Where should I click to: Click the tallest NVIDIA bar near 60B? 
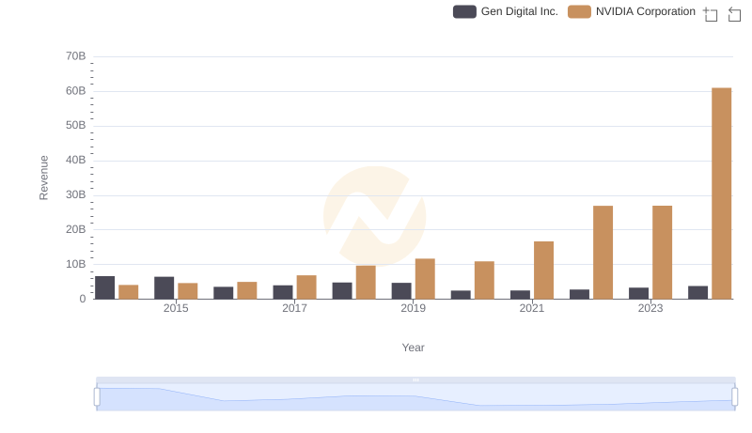pos(721,193)
